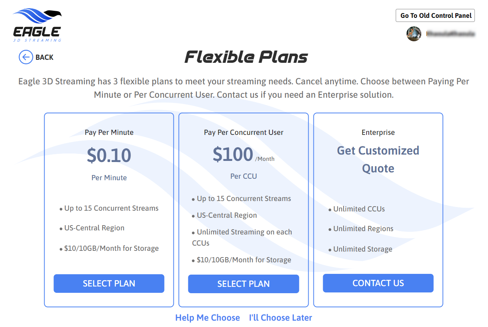Select plan for Pay Per Concurrent User
The width and height of the screenshot is (488, 327).
[243, 284]
